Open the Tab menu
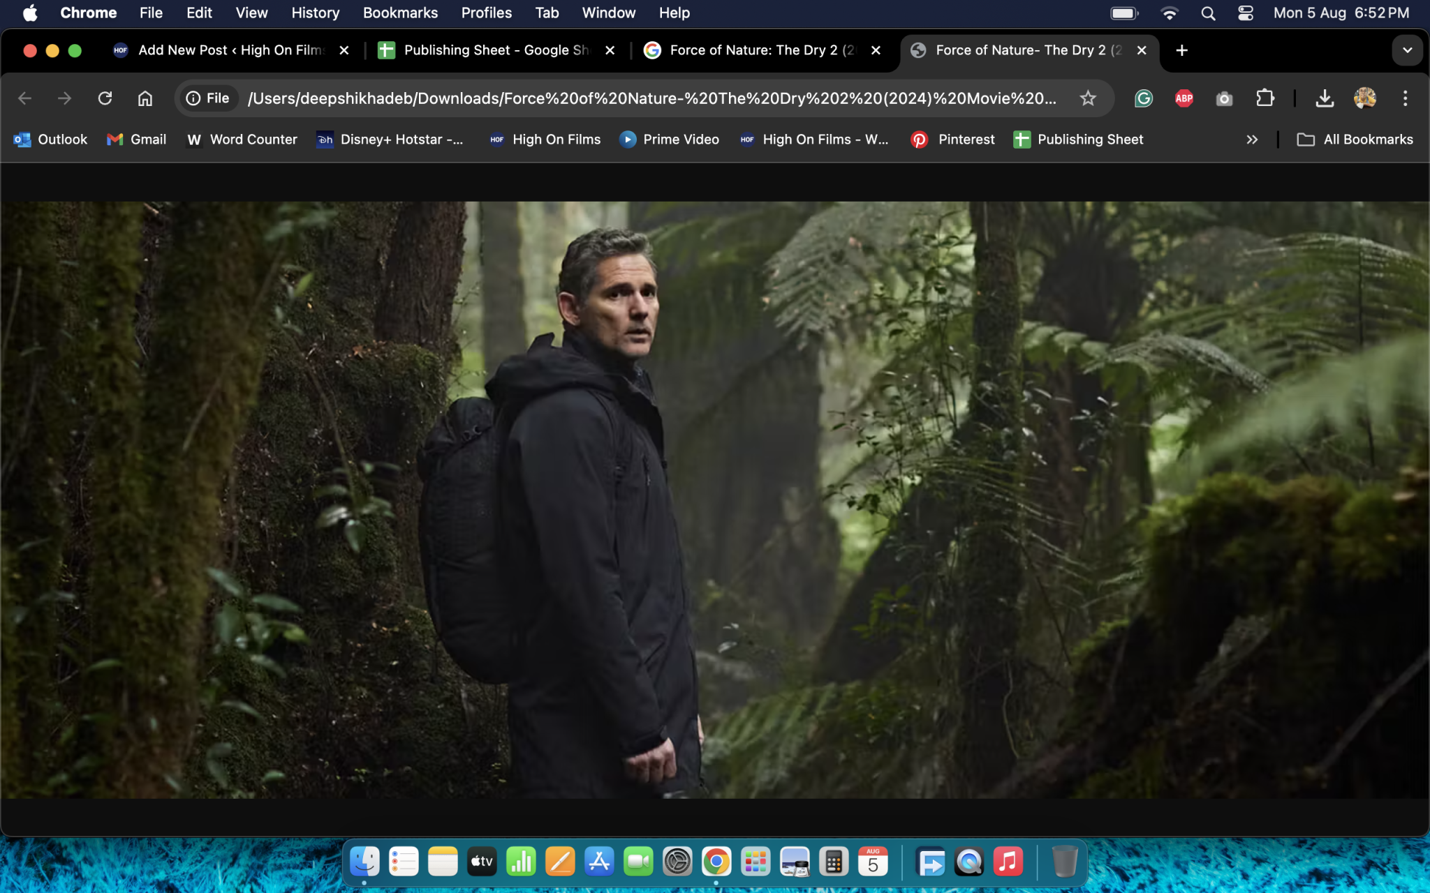The image size is (1430, 893). (547, 13)
